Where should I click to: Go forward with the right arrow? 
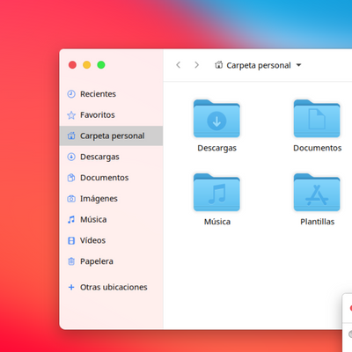tap(196, 65)
